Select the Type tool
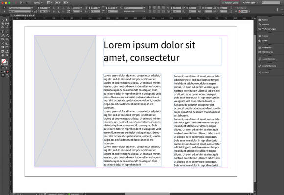284x195 pixels. [x=3, y=32]
